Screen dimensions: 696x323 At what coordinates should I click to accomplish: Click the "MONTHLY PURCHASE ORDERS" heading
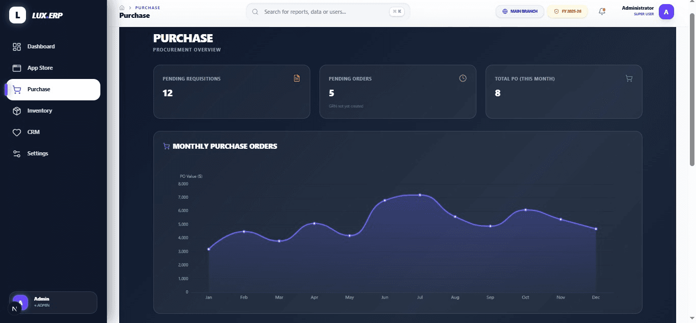tap(225, 146)
